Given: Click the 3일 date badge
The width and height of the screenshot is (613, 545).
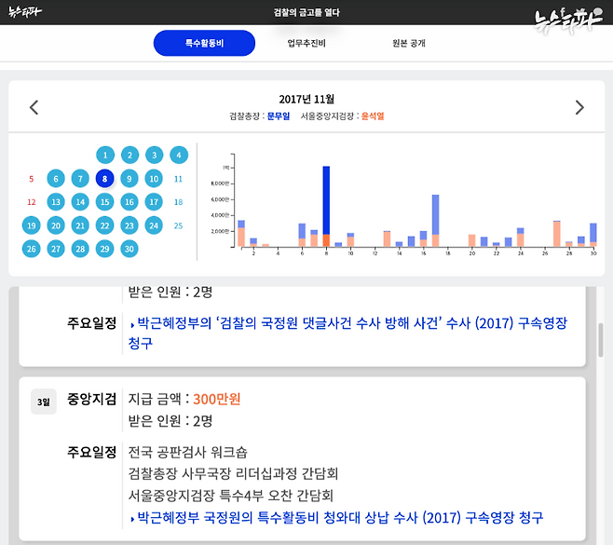Looking at the screenshot, I should [x=44, y=402].
